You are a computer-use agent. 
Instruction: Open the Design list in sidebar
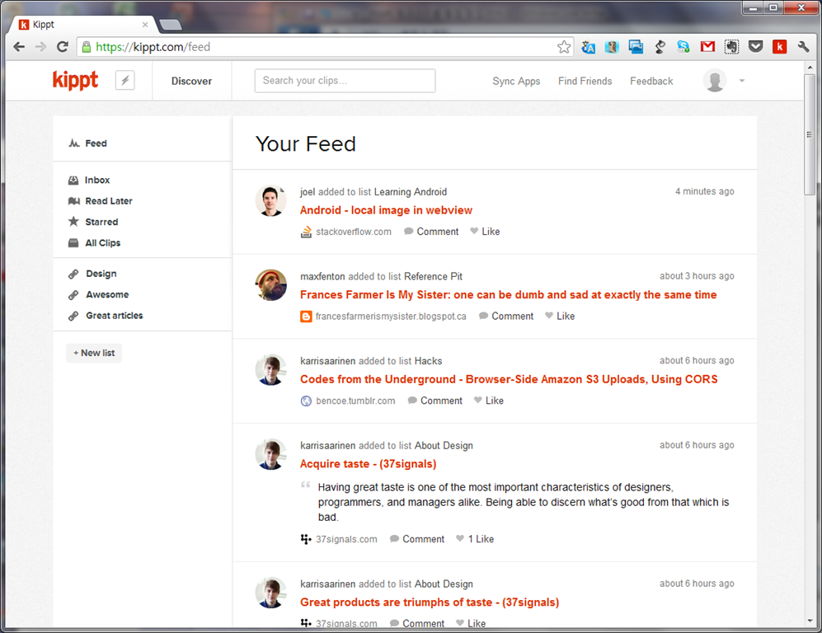click(x=101, y=274)
